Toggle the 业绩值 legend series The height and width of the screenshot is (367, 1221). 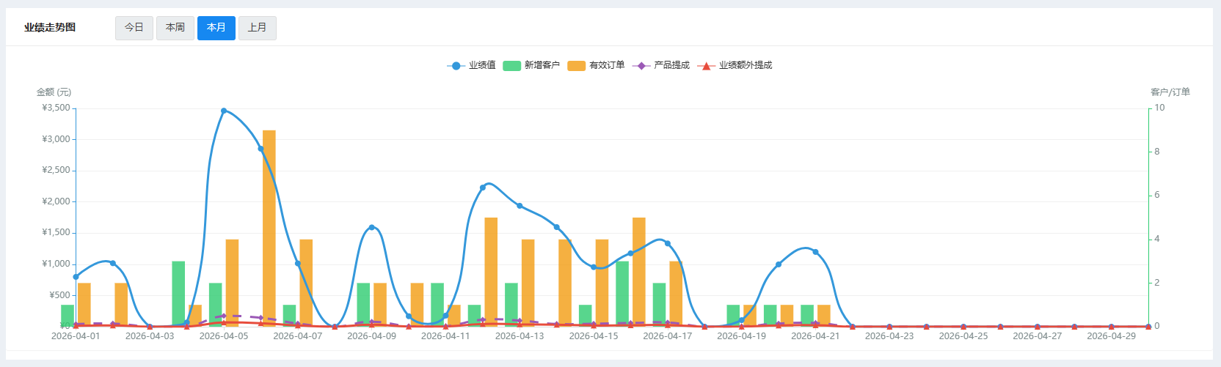(482, 65)
